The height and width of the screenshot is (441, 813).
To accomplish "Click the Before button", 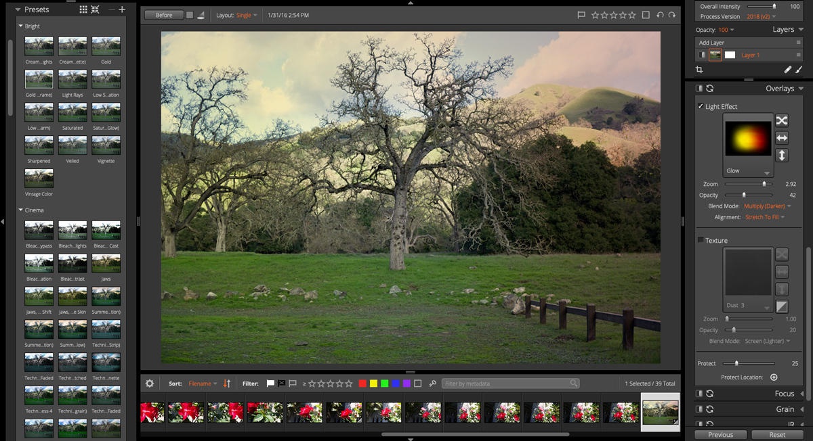I will pos(164,15).
